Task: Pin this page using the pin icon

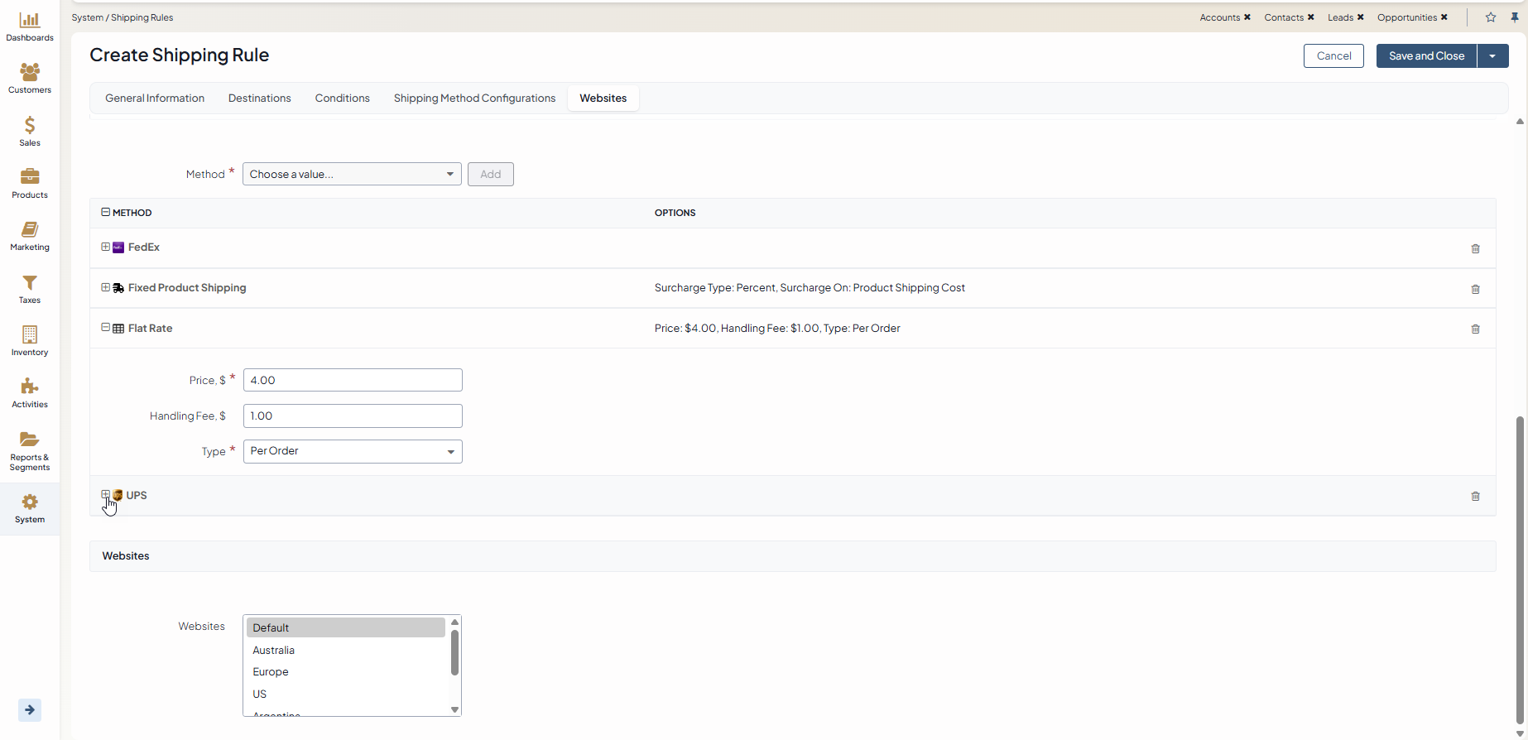Action: [1515, 17]
